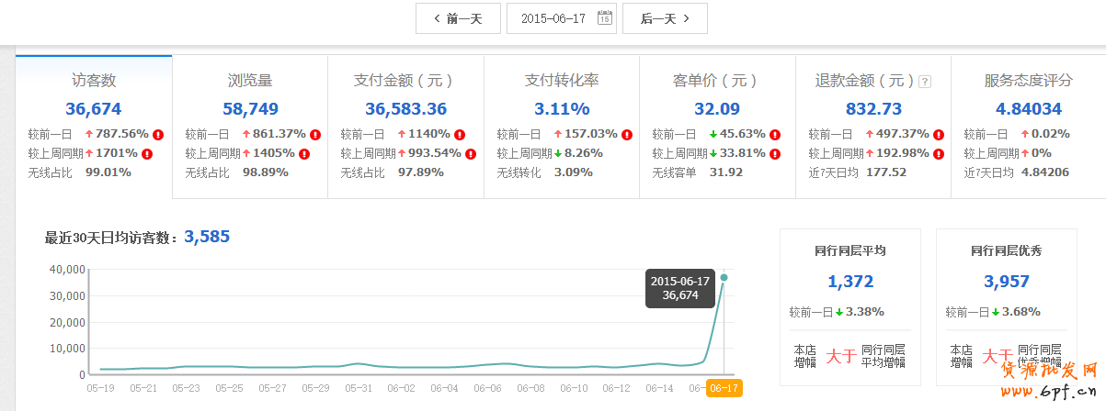Select the 支付转化率 metric tab
This screenshot has height=411, width=1106.
pyautogui.click(x=561, y=81)
